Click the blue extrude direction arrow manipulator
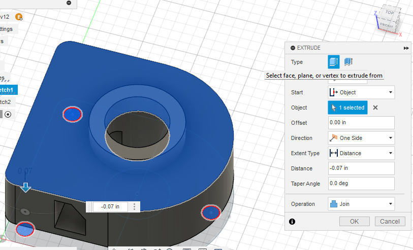This screenshot has height=250, width=413. click(25, 188)
